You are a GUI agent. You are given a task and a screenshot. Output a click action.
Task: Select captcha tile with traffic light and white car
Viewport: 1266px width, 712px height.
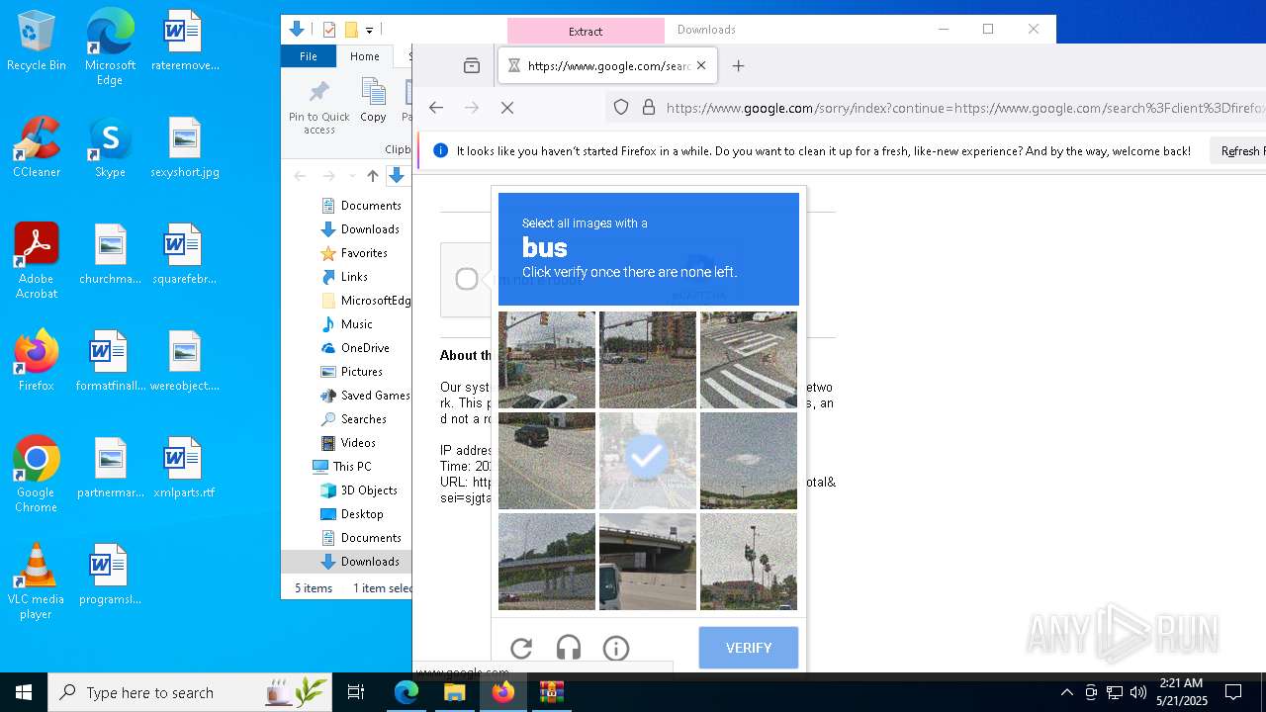(x=547, y=360)
